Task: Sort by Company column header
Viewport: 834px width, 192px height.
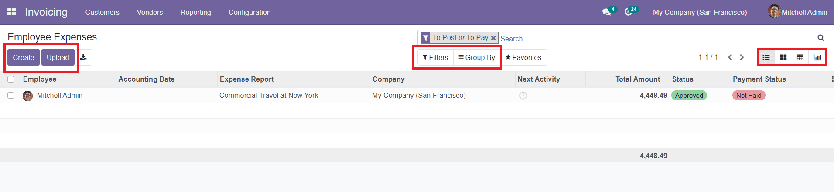Action: [x=389, y=79]
